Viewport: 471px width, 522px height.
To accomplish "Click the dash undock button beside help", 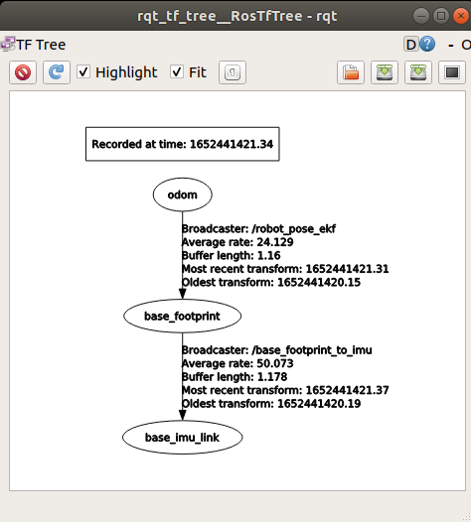I will [451, 45].
